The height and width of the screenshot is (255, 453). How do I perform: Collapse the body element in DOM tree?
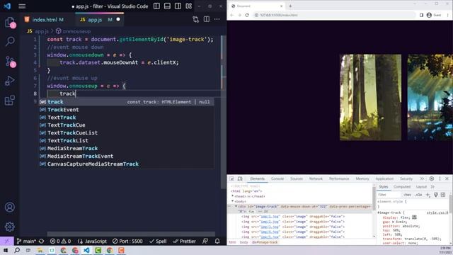click(x=233, y=201)
